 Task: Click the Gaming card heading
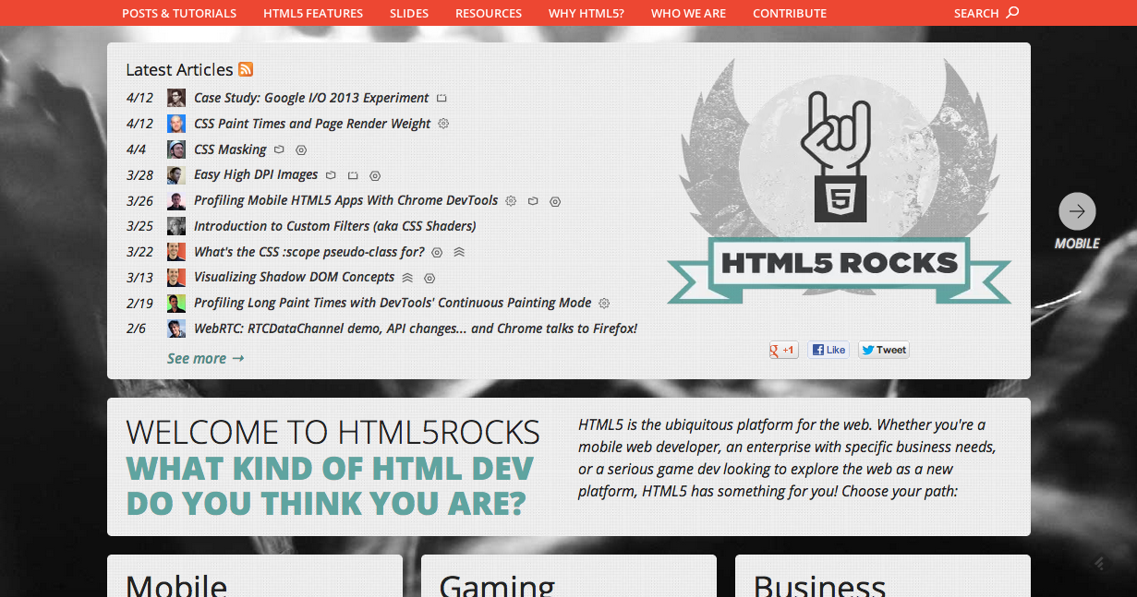pos(497,586)
